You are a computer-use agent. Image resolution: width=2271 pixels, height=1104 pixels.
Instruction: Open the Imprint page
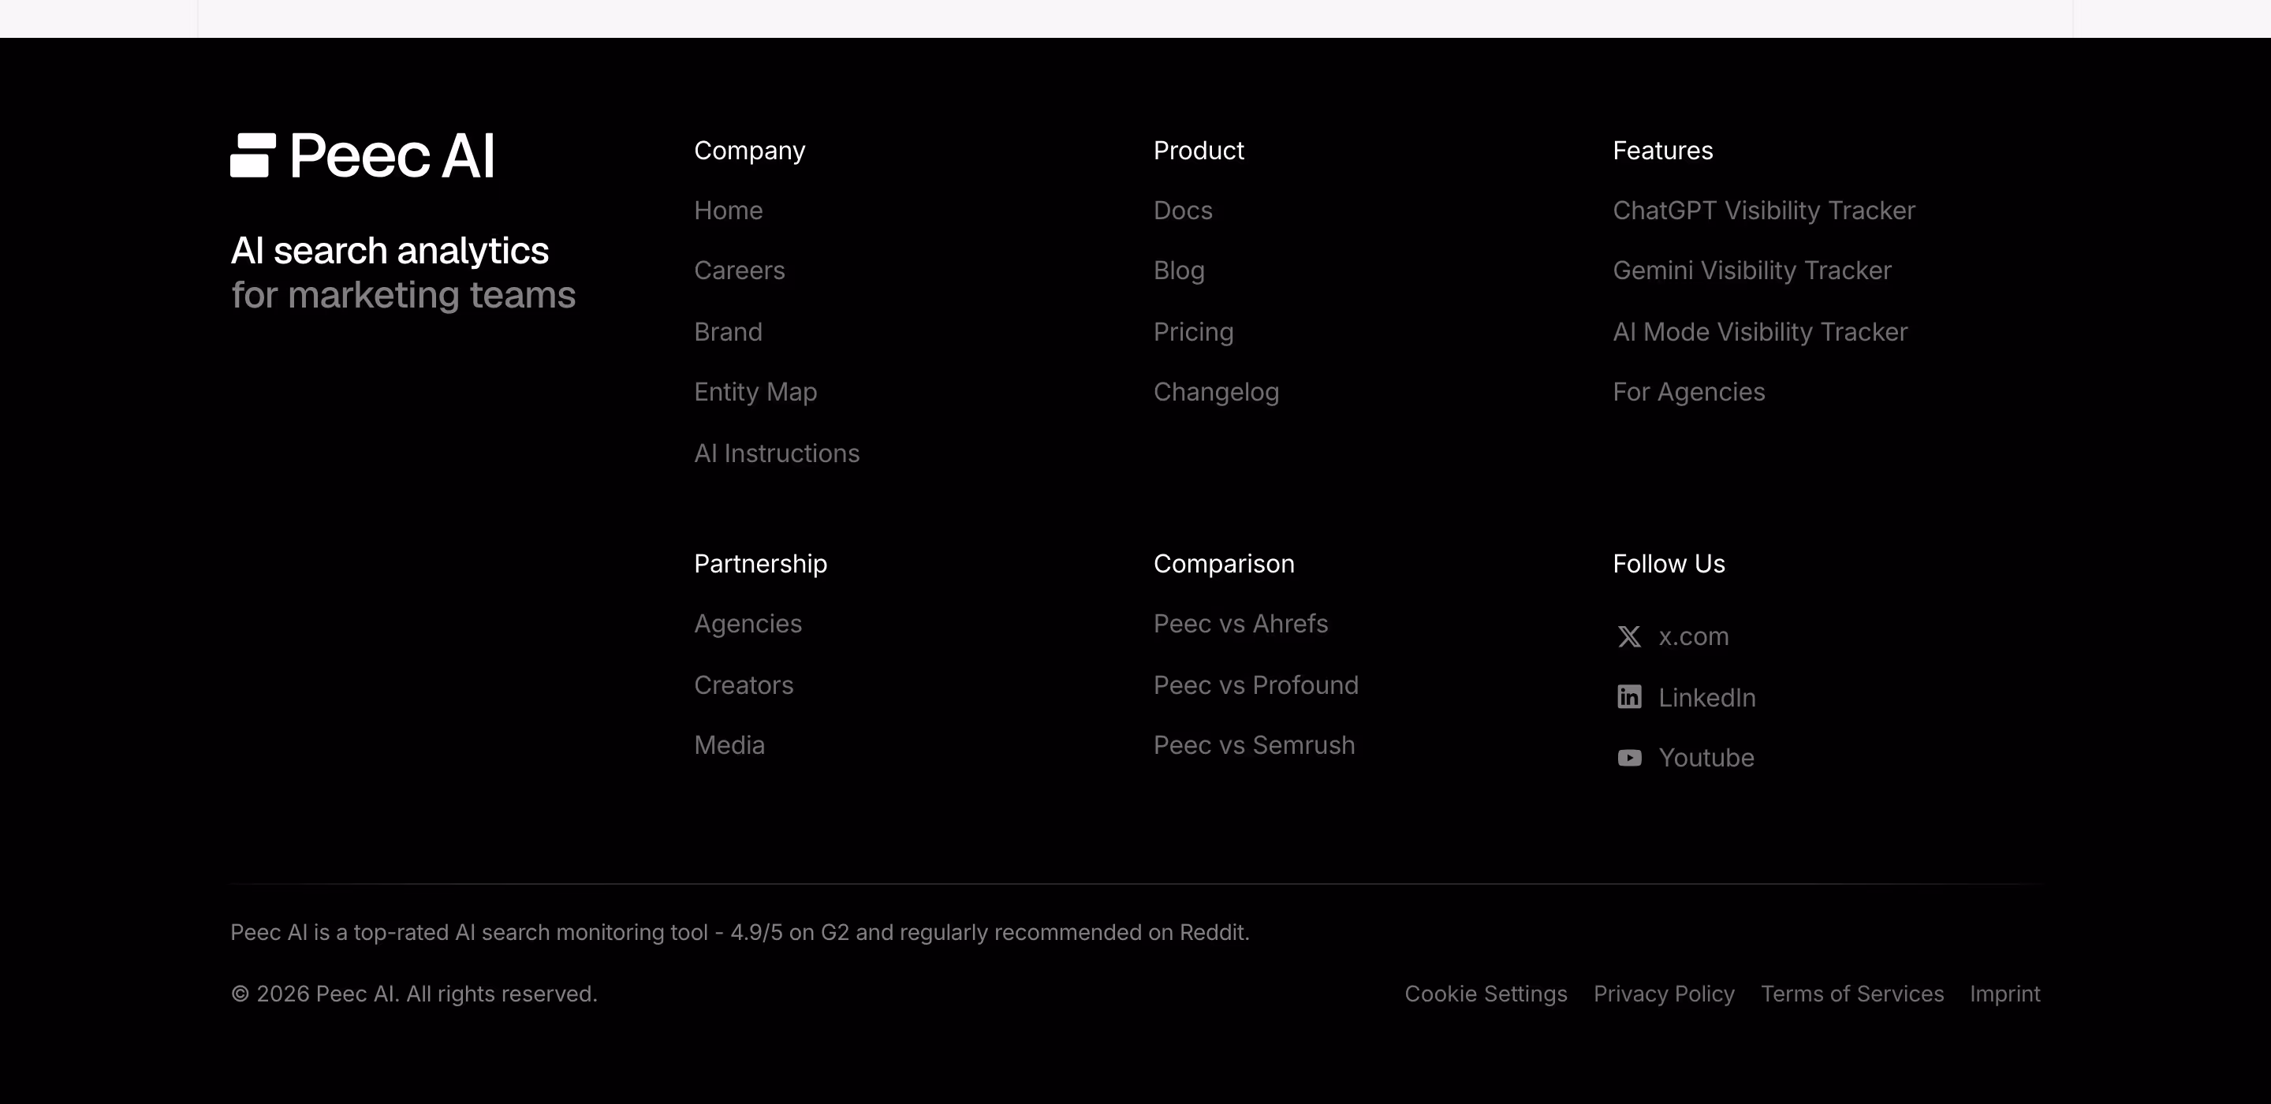[2004, 994]
